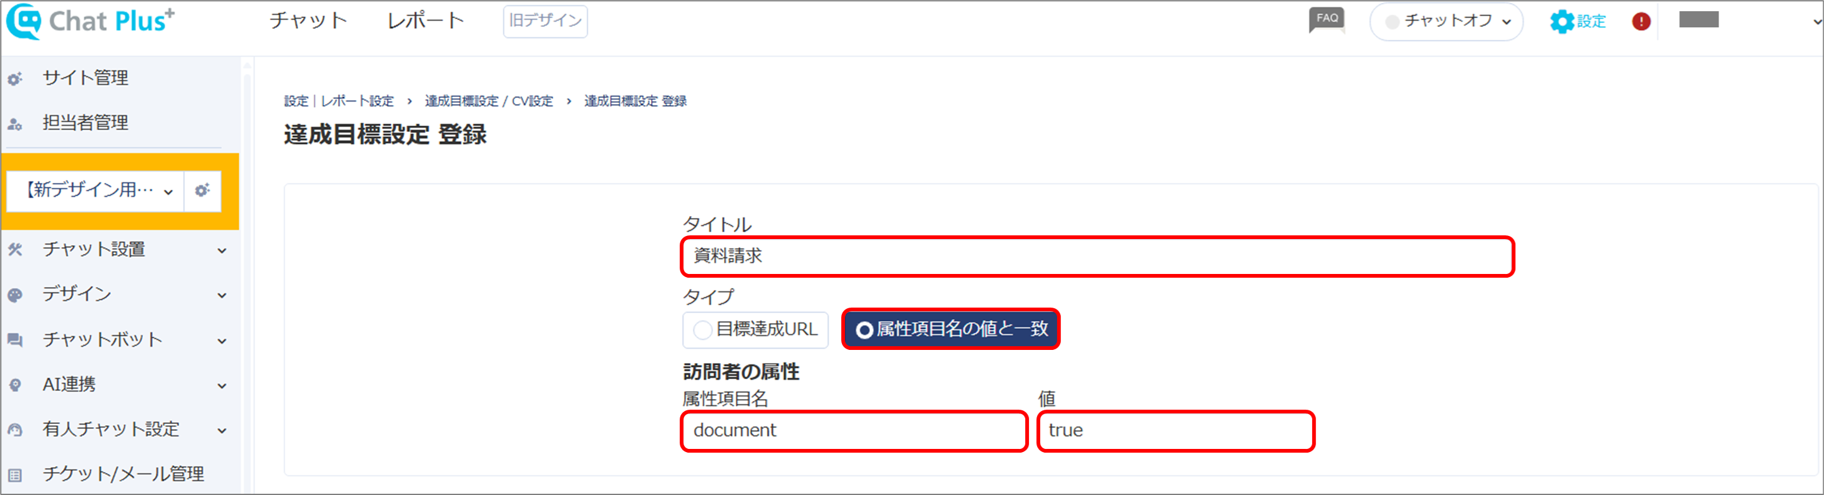The height and width of the screenshot is (495, 1824).
Task: Click the チケット/メール管理 list icon
Action: 15,475
